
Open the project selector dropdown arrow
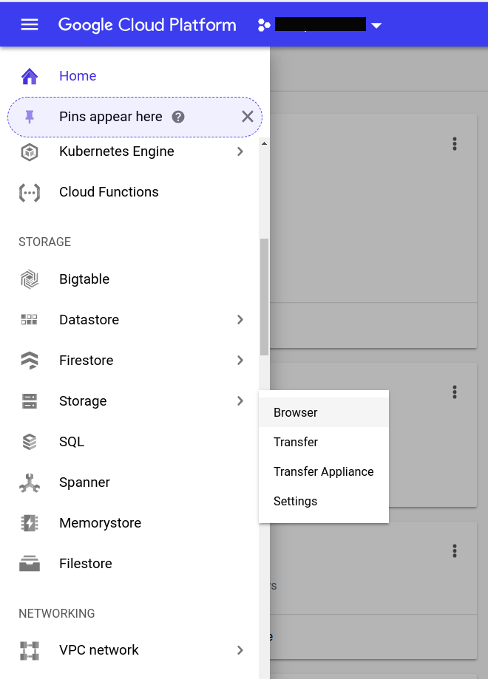[376, 26]
